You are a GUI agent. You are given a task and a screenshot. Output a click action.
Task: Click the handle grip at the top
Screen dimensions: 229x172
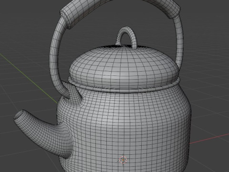click(x=120, y=11)
